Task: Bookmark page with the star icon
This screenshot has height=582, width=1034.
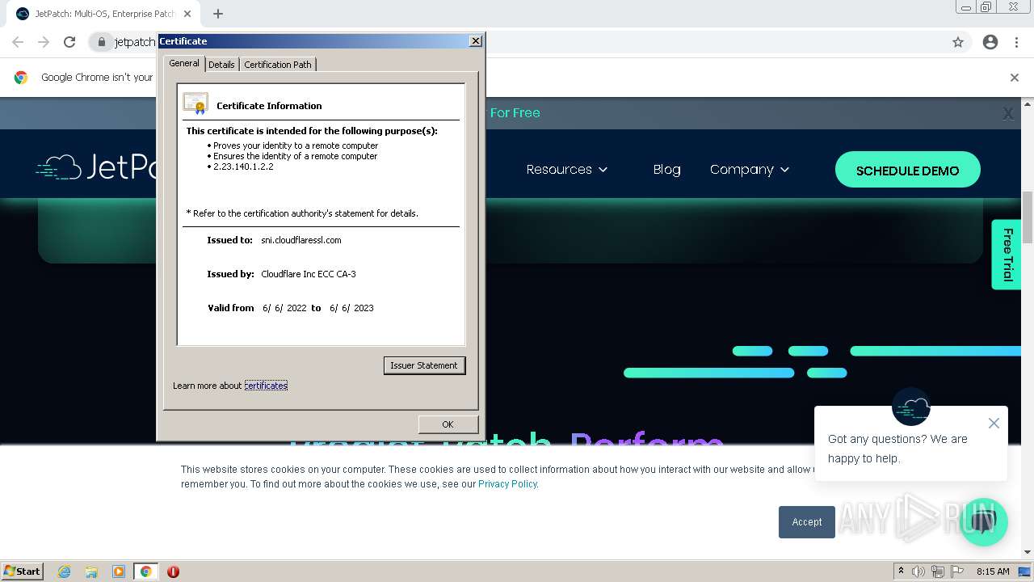Action: pos(958,42)
